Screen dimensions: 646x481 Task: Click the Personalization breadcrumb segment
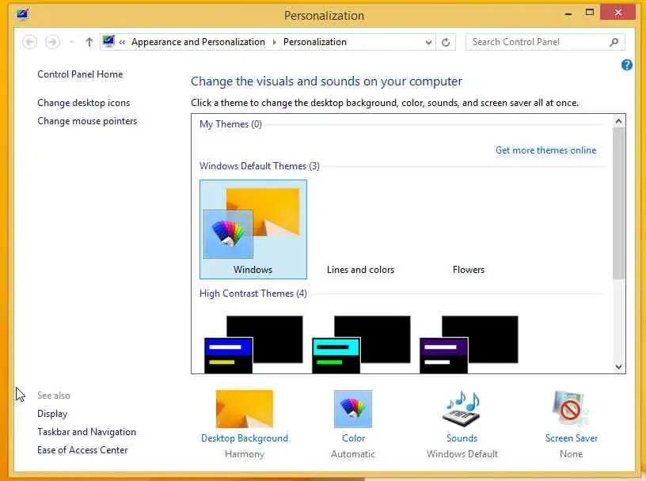[315, 42]
